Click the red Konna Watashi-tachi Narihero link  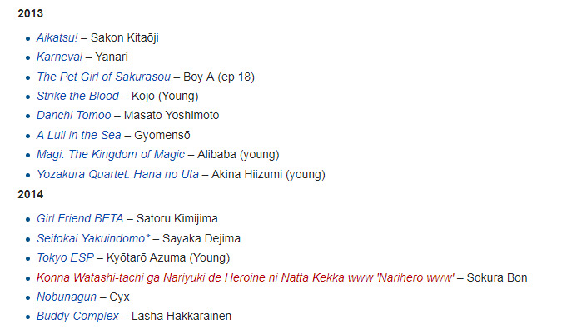[x=245, y=277]
